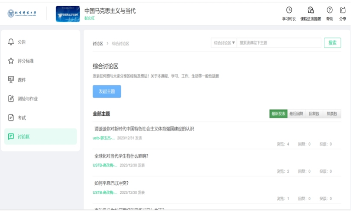
Task: Open topic 全球化对当代学生有什么影响?
Action: pos(122,156)
